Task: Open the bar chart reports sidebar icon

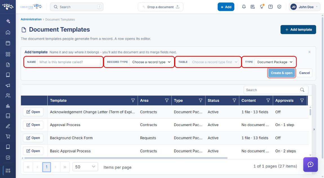Action: 8,106
